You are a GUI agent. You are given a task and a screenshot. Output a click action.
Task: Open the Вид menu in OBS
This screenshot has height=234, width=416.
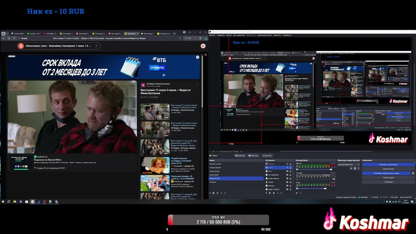(x=229, y=35)
